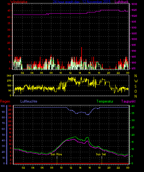This screenshot has width=144, height=172.
Task: Click the green 35 on the temperature axis
Action: (x=133, y=113)
